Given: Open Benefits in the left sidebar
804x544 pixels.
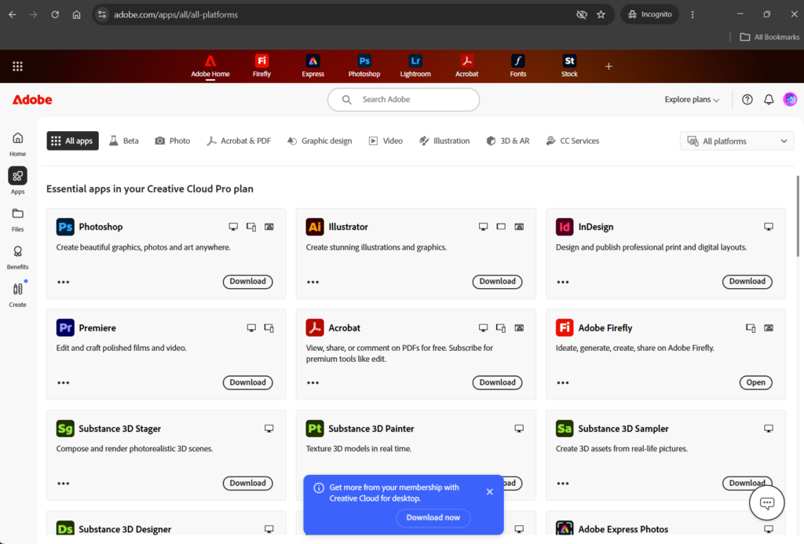Looking at the screenshot, I should pos(17,257).
